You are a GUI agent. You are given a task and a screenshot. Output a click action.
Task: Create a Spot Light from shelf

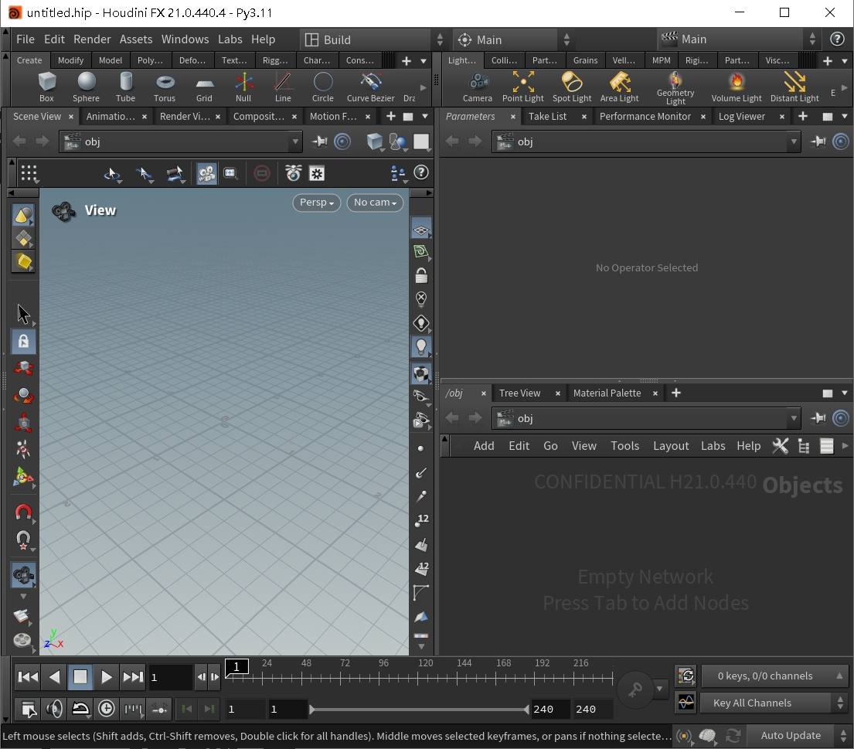pos(572,86)
